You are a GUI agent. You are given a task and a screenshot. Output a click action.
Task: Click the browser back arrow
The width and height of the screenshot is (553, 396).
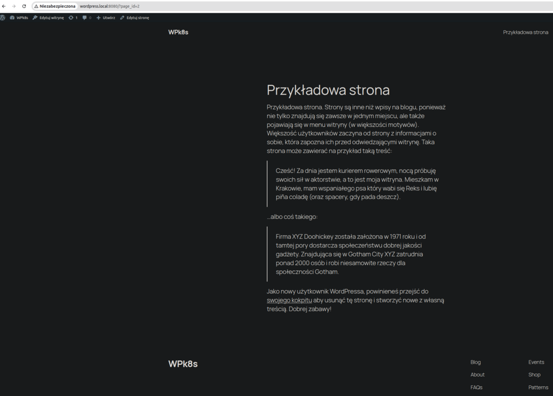pyautogui.click(x=5, y=6)
